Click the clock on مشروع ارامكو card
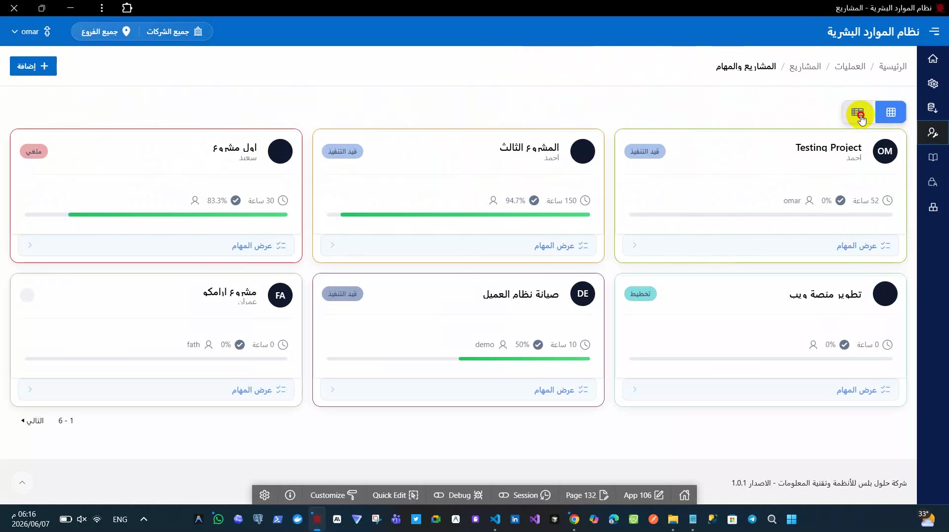Image resolution: width=949 pixels, height=532 pixels. tap(283, 345)
